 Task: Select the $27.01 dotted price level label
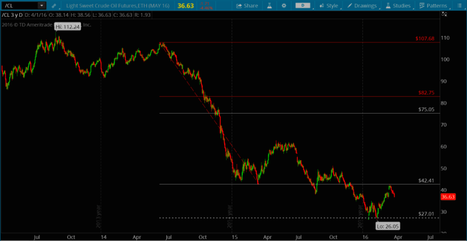click(426, 214)
